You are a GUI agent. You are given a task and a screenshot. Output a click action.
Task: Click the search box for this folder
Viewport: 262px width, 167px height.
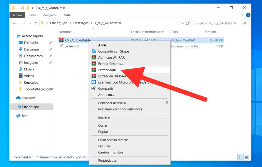(217, 23)
